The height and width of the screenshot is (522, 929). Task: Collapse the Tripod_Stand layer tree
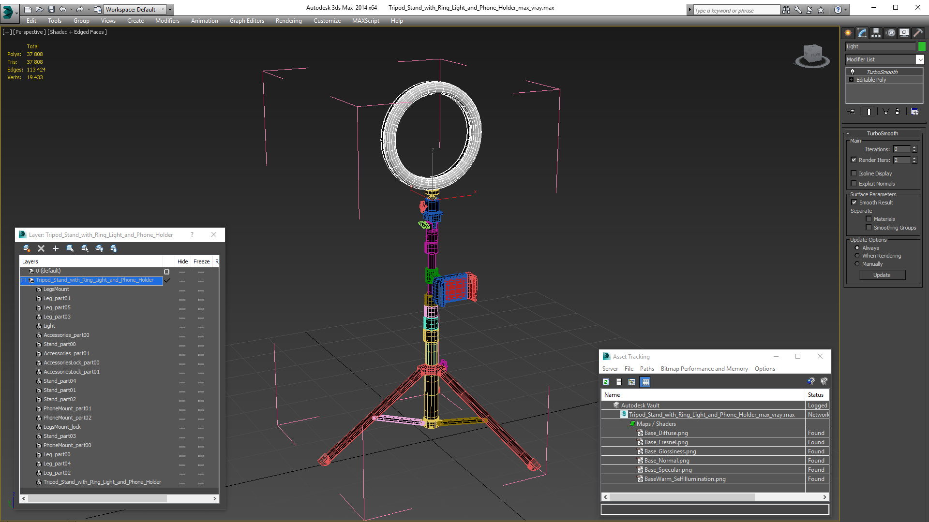(23, 280)
